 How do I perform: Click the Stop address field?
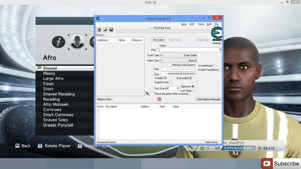tap(179, 74)
